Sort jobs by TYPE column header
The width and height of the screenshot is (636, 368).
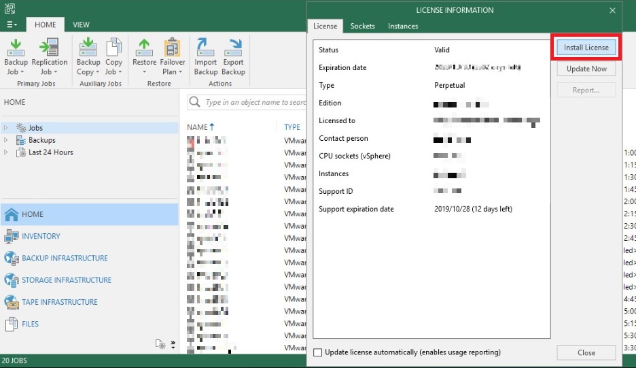[x=292, y=127]
